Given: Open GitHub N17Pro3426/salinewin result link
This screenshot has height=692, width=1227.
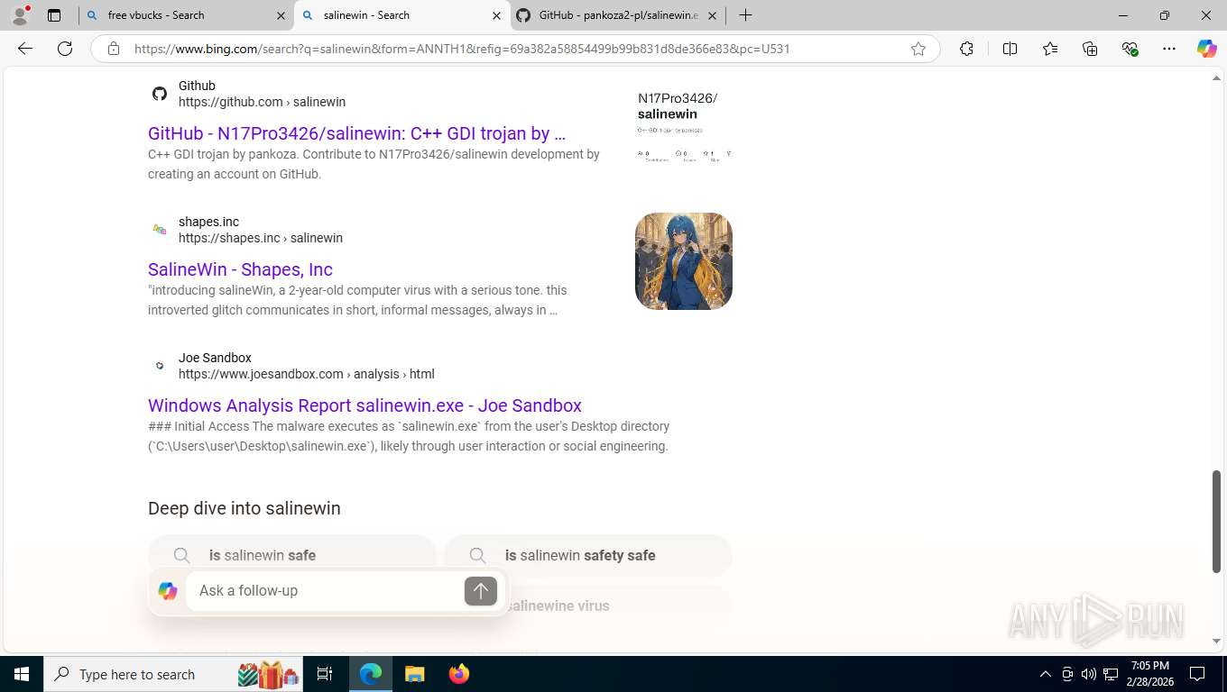Looking at the screenshot, I should (x=356, y=133).
